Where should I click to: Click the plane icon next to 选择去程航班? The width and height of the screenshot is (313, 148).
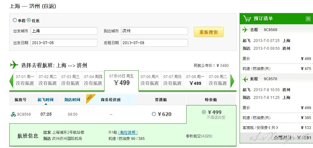tap(14, 65)
